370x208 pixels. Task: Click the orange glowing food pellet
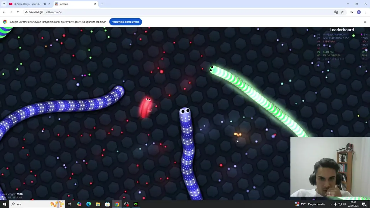238,134
